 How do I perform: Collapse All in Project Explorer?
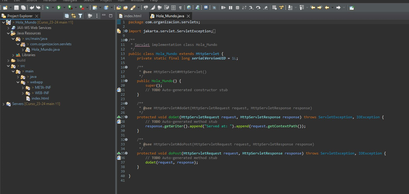pos(67,16)
